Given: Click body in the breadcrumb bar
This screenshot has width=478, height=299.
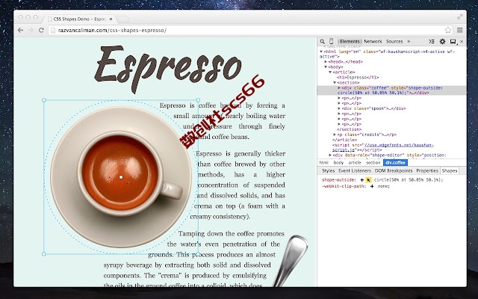Looking at the screenshot, I should coord(338,163).
